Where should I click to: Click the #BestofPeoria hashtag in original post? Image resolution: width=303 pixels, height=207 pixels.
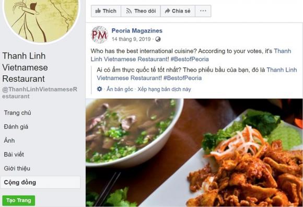click(x=190, y=59)
